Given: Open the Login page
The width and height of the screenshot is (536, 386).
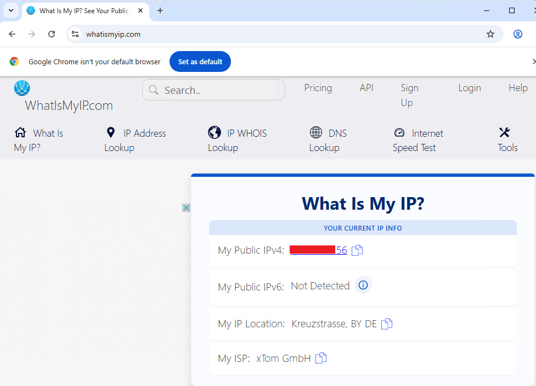Looking at the screenshot, I should tap(470, 88).
